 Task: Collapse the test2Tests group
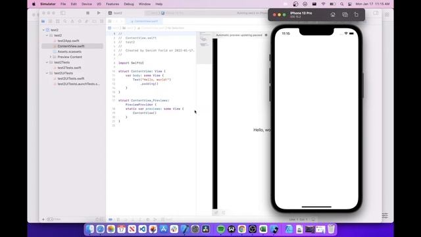(47, 63)
